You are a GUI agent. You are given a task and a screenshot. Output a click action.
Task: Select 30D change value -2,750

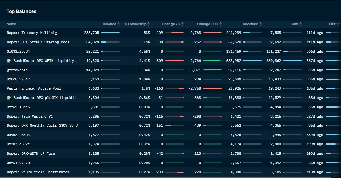point(194,88)
